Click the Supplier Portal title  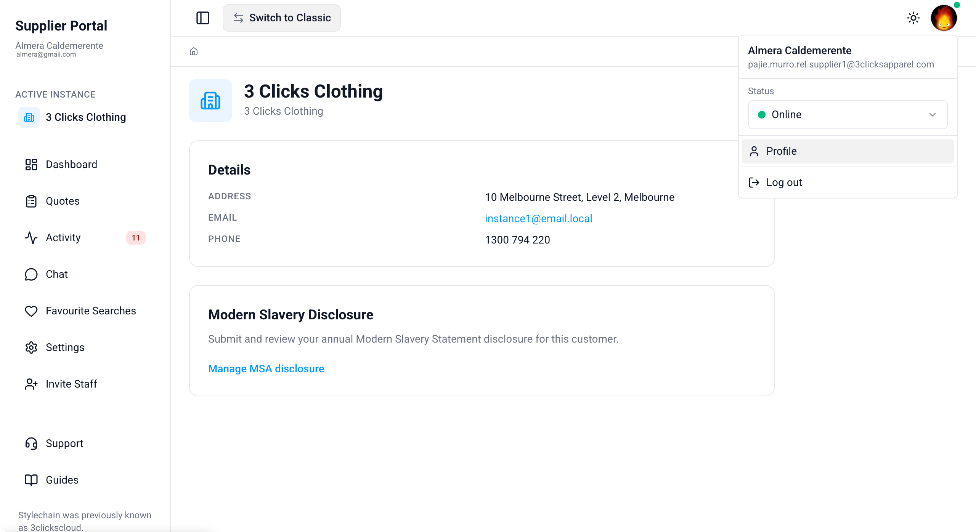[61, 26]
